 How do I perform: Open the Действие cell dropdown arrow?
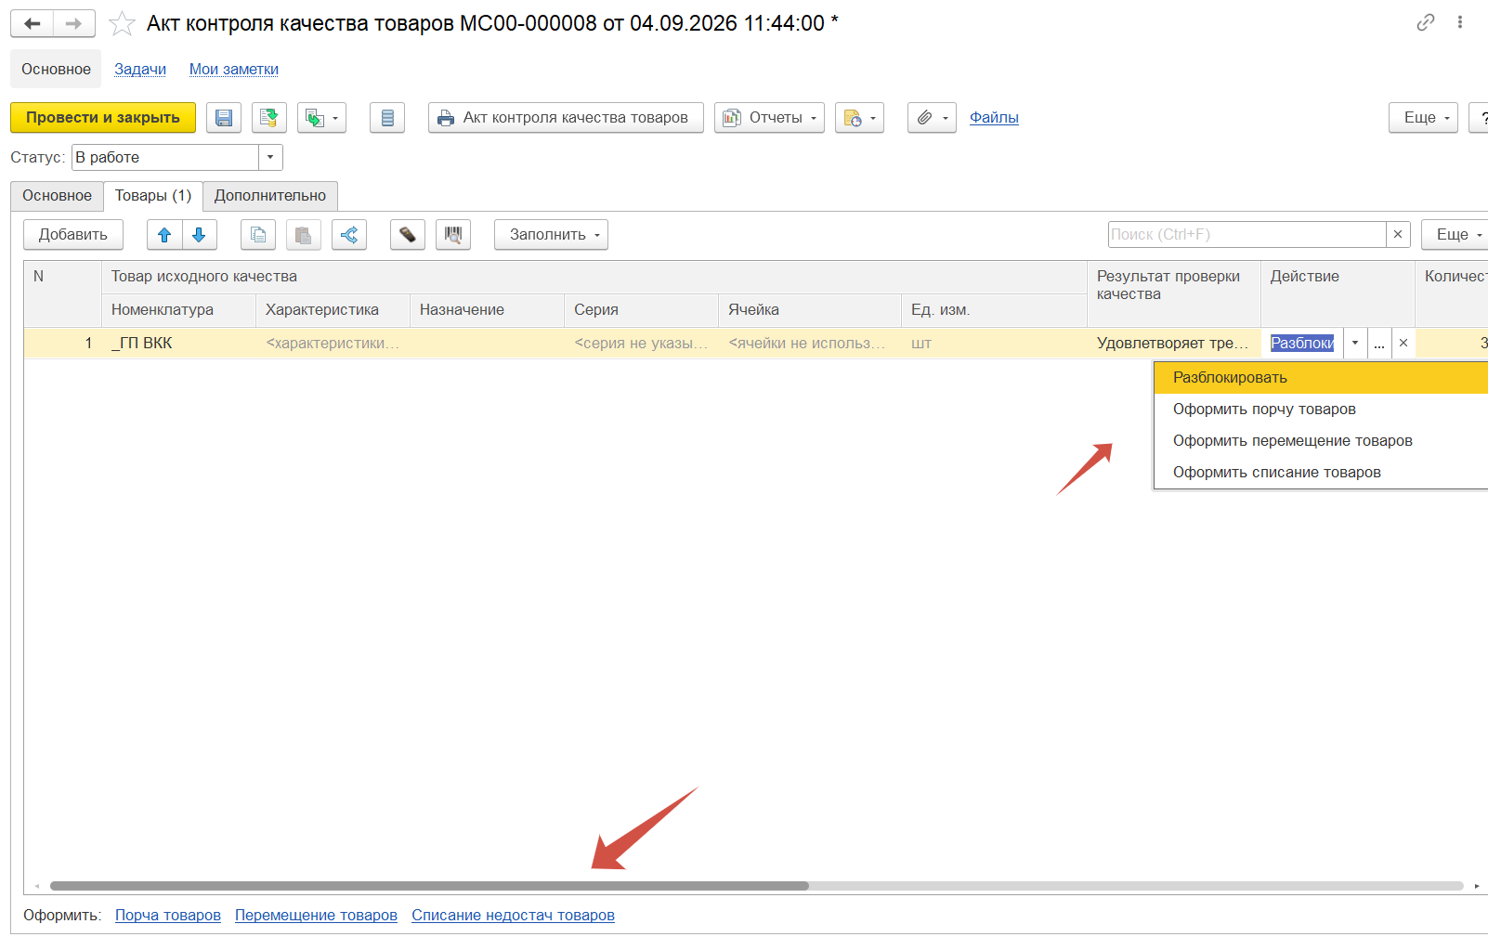(1355, 344)
